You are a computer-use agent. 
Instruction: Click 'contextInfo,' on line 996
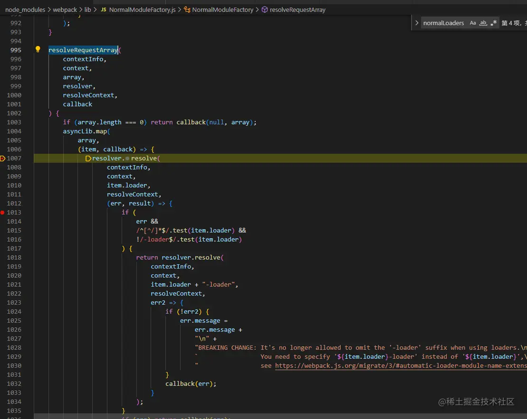click(85, 59)
